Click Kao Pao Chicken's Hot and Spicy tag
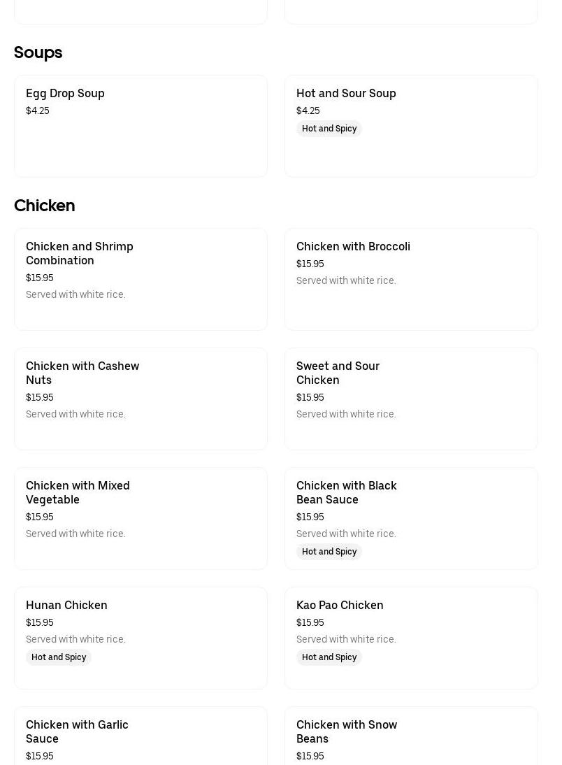 click(x=329, y=657)
